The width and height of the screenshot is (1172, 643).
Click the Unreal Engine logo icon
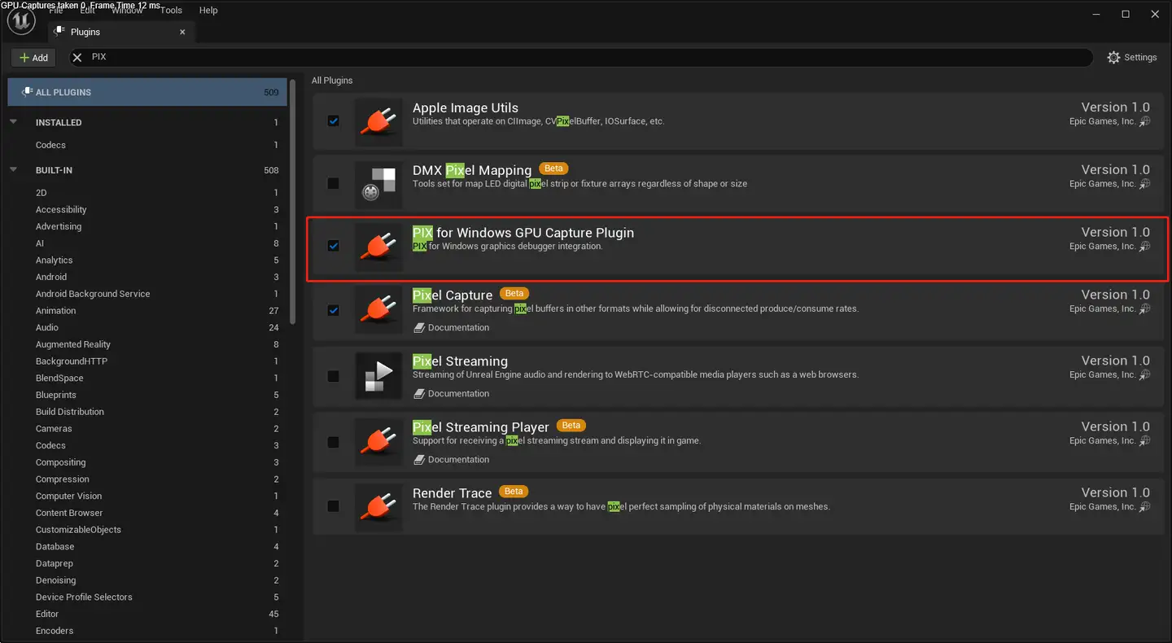(21, 21)
